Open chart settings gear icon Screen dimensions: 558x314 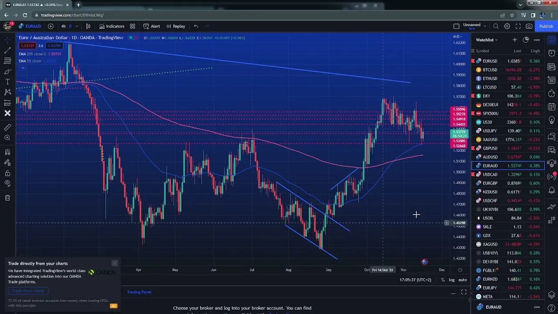coord(507,26)
